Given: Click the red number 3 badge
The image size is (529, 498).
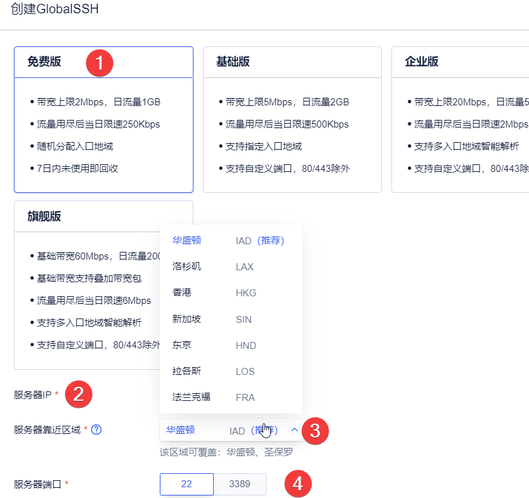Looking at the screenshot, I should tap(315, 431).
